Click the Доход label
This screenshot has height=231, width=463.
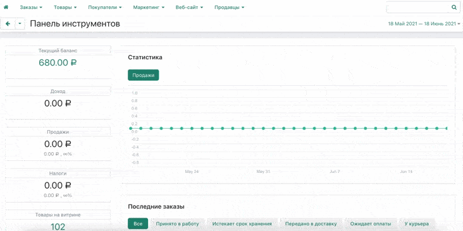click(58, 92)
